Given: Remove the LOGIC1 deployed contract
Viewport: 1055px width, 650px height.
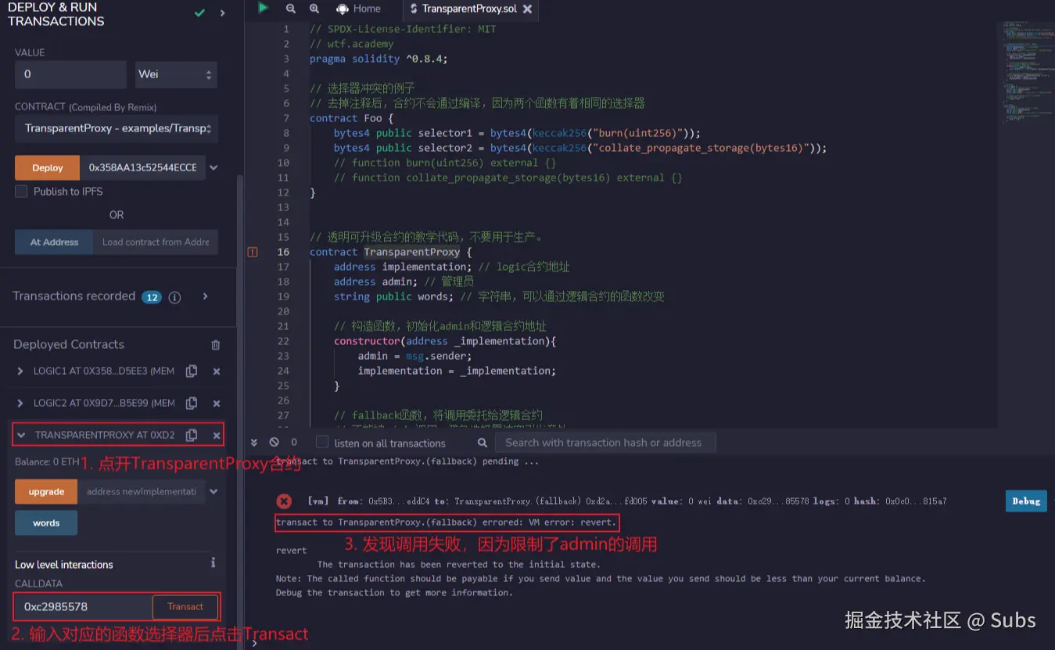Looking at the screenshot, I should tap(217, 372).
